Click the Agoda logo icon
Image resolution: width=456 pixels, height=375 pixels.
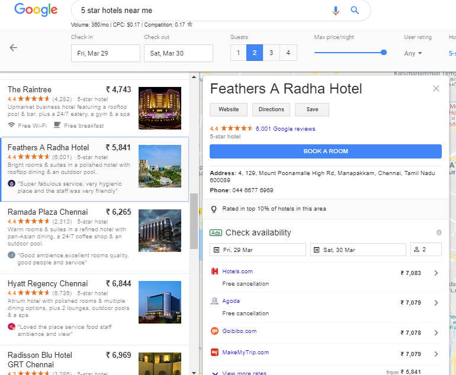click(214, 301)
